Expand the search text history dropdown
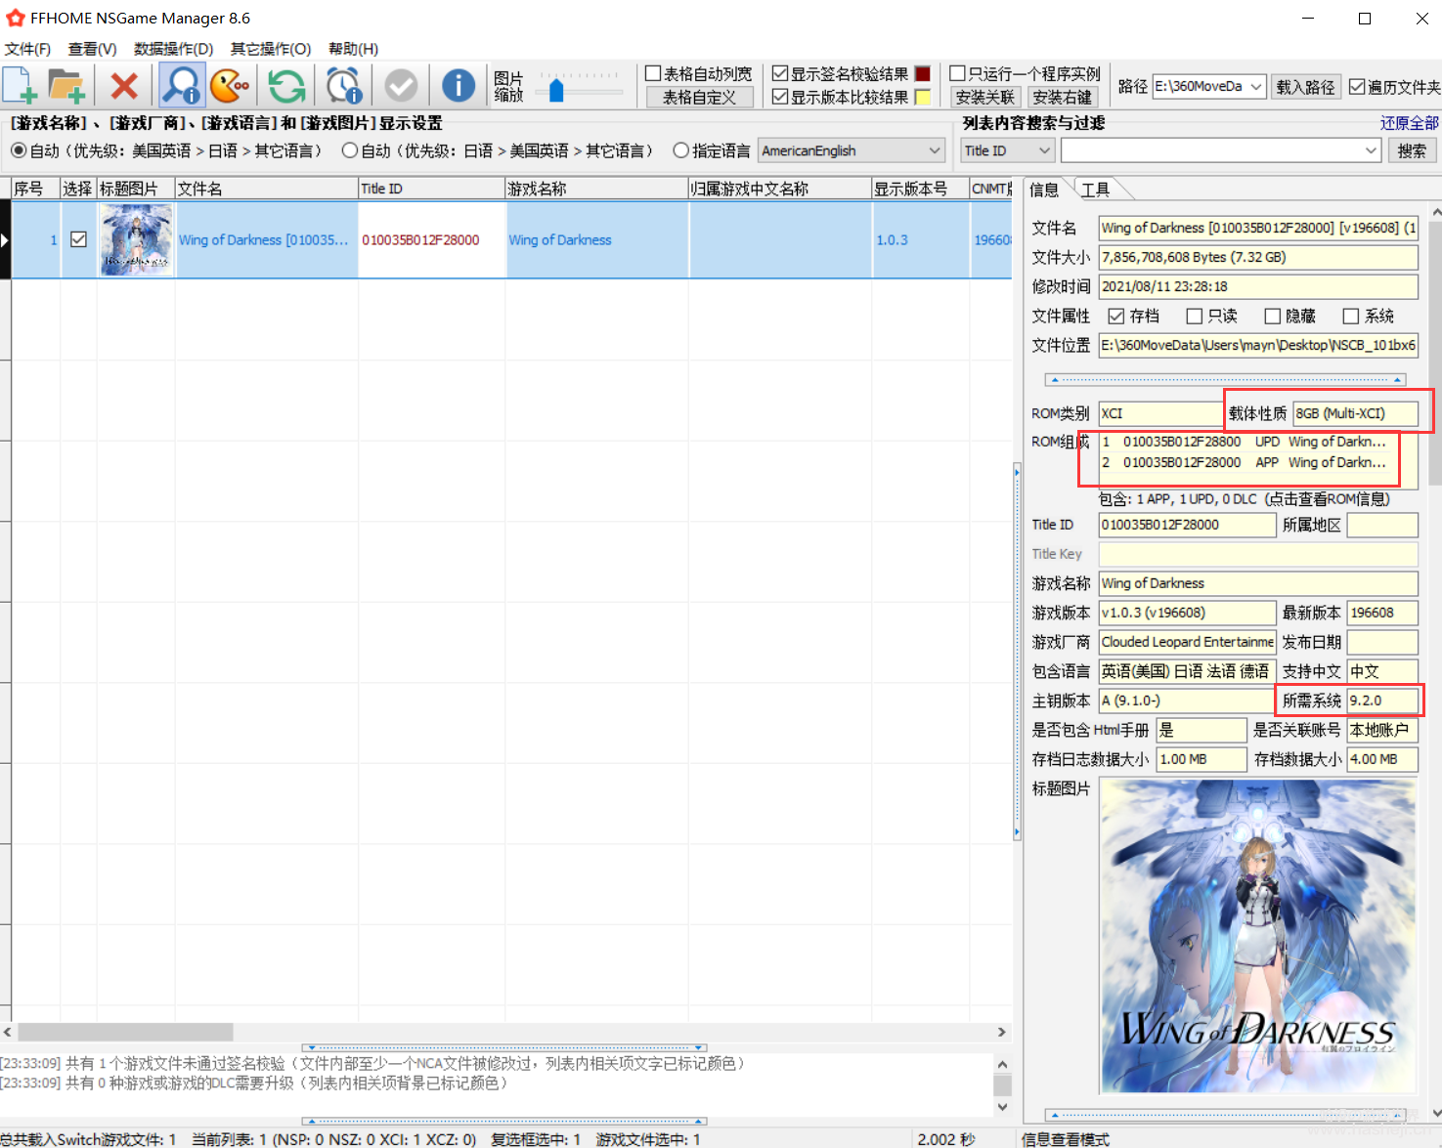The height and width of the screenshot is (1148, 1442). tap(1372, 150)
